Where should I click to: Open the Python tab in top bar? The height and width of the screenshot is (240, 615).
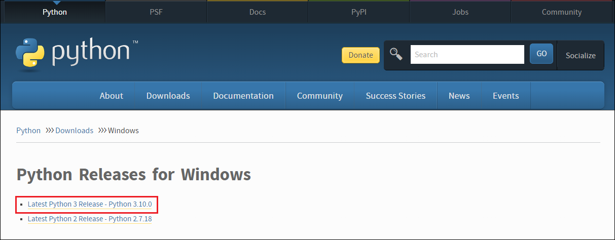(55, 12)
